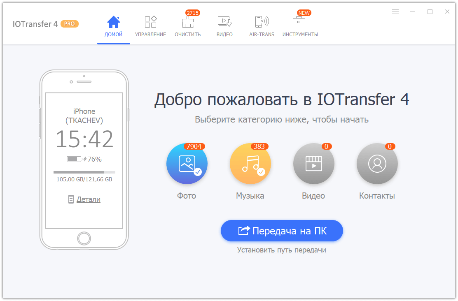This screenshot has height=301, width=458.
Task: Click the Фото label under the icon
Action: click(187, 196)
